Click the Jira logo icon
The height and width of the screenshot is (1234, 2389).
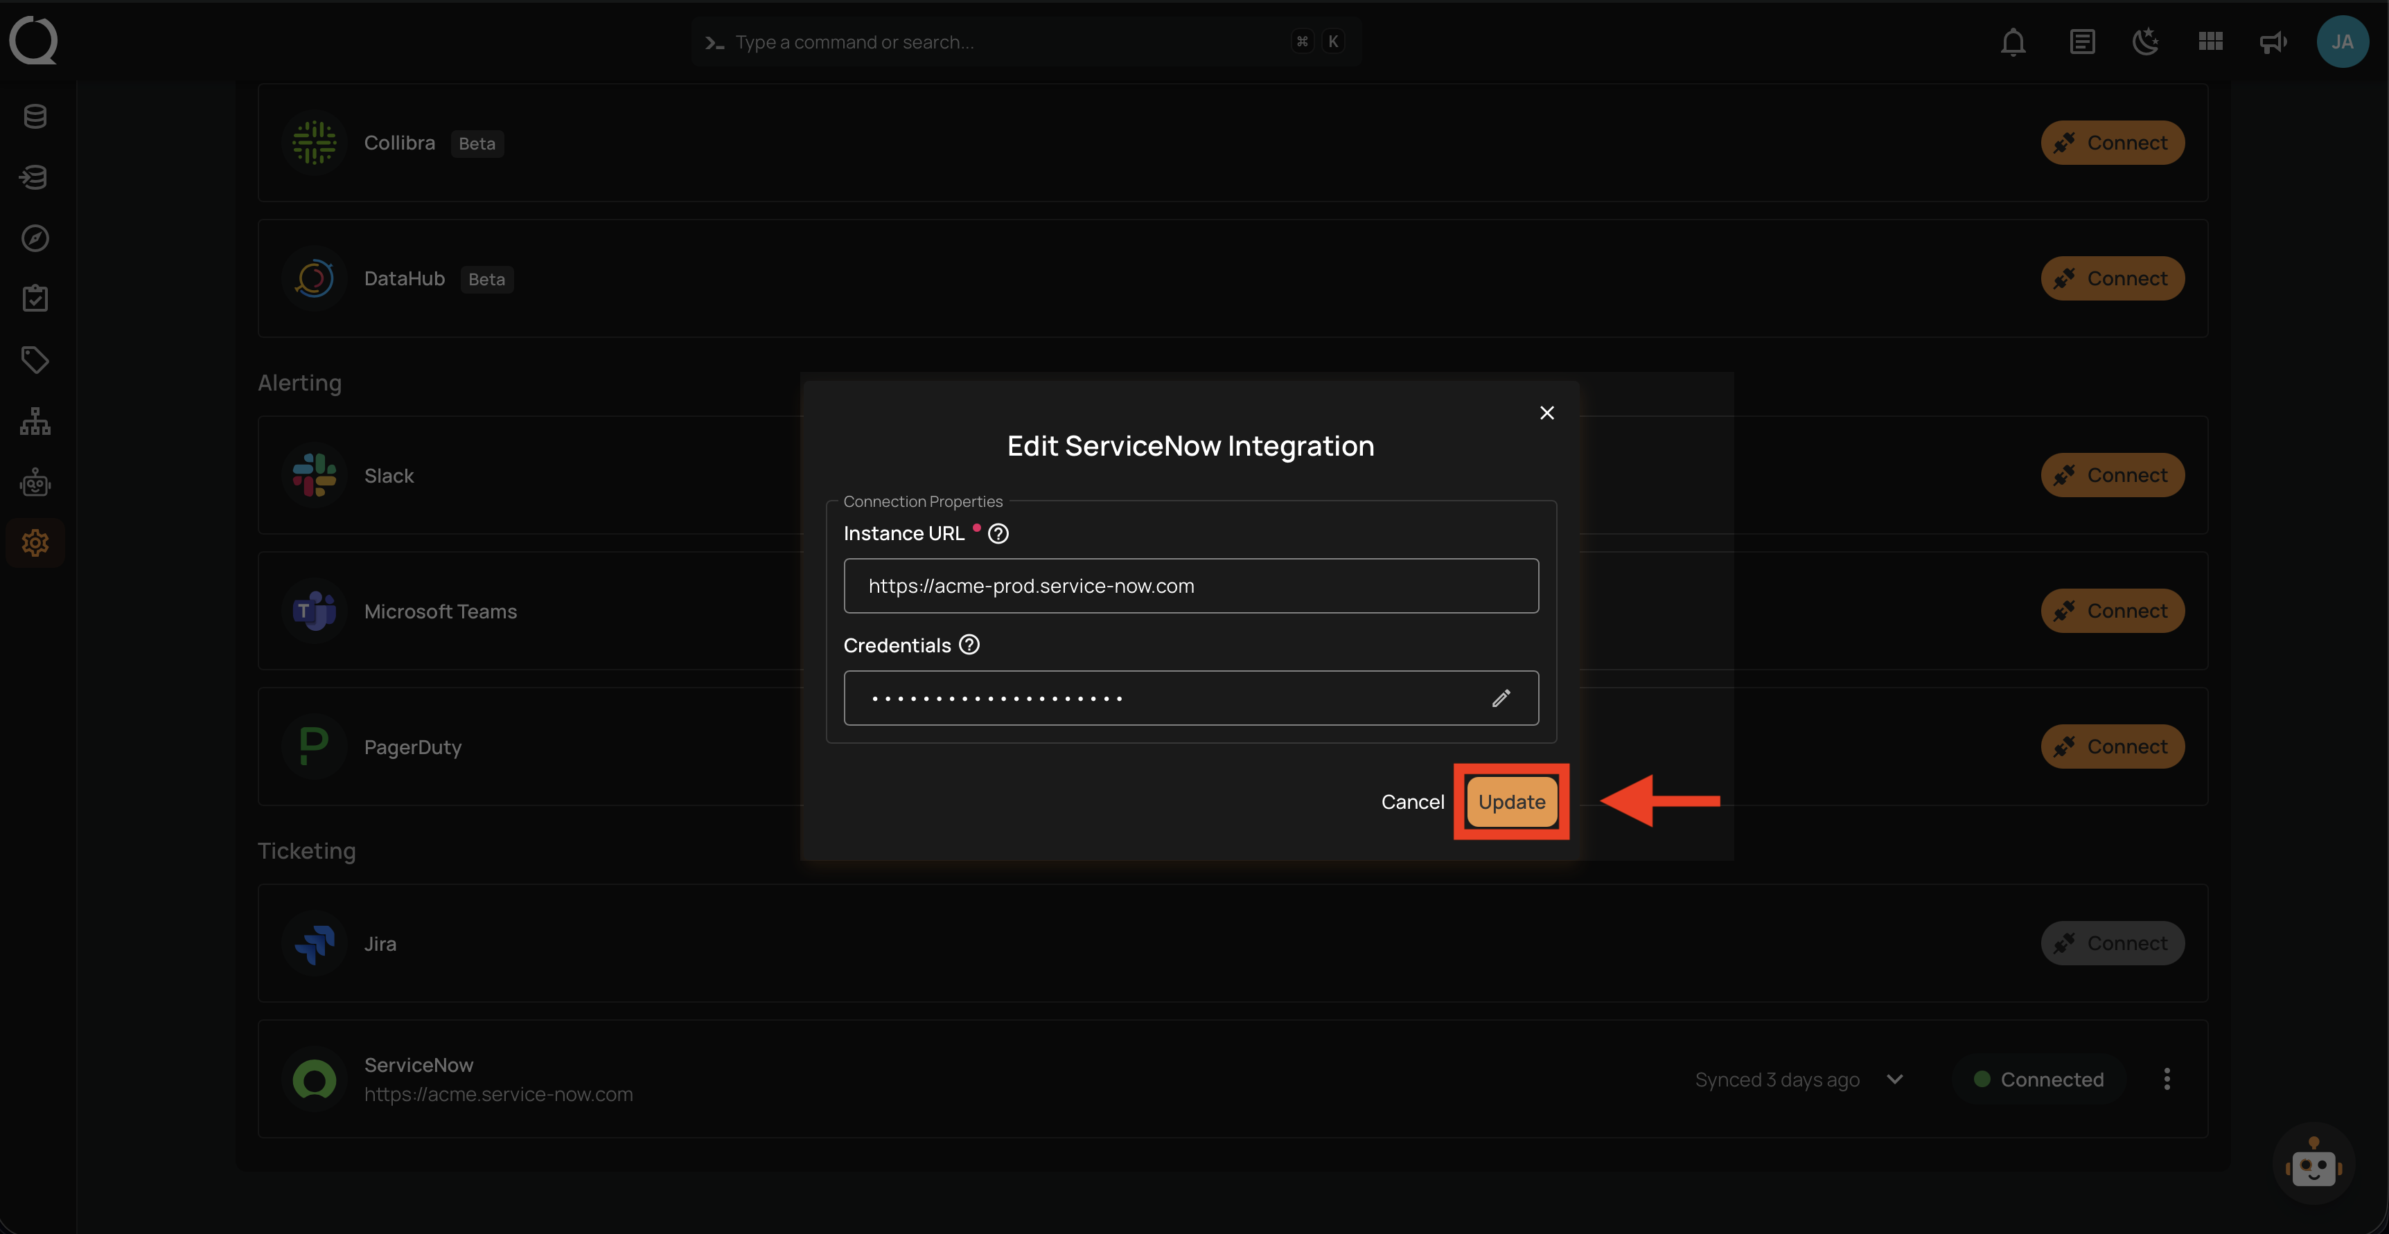(315, 943)
